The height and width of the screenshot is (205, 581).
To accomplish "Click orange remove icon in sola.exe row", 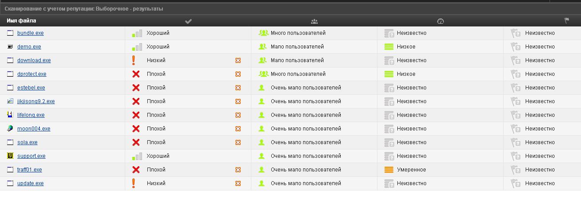I will pyautogui.click(x=238, y=142).
